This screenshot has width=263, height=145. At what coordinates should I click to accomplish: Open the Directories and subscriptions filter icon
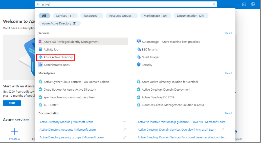tap(253, 4)
